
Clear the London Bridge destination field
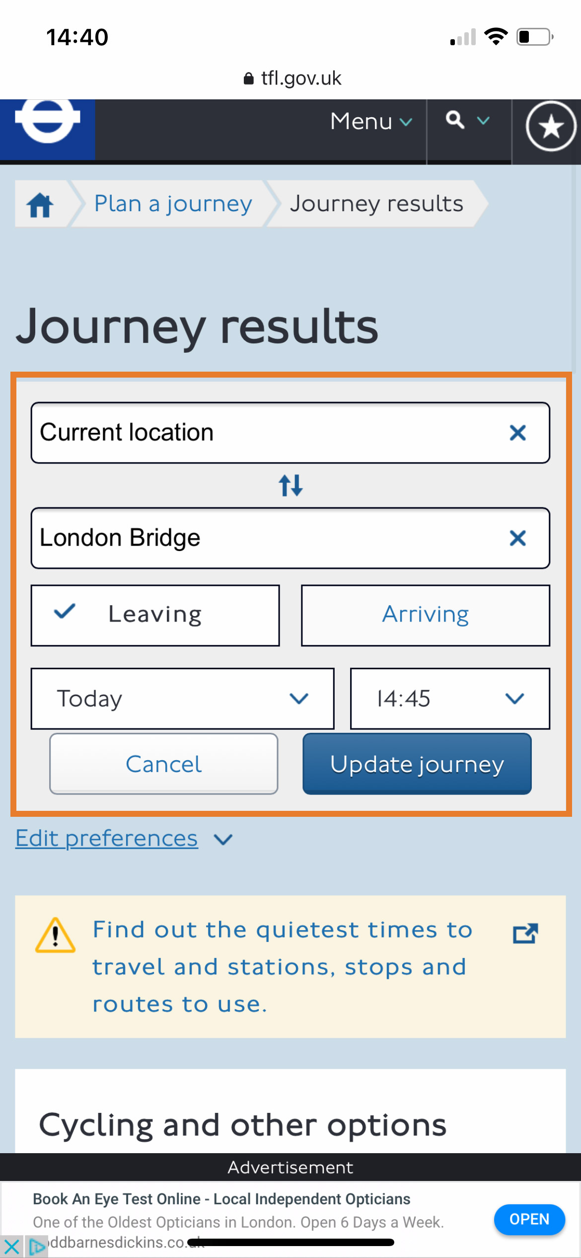click(x=517, y=538)
